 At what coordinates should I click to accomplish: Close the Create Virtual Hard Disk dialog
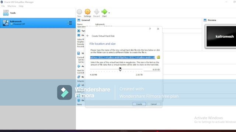(158, 29)
